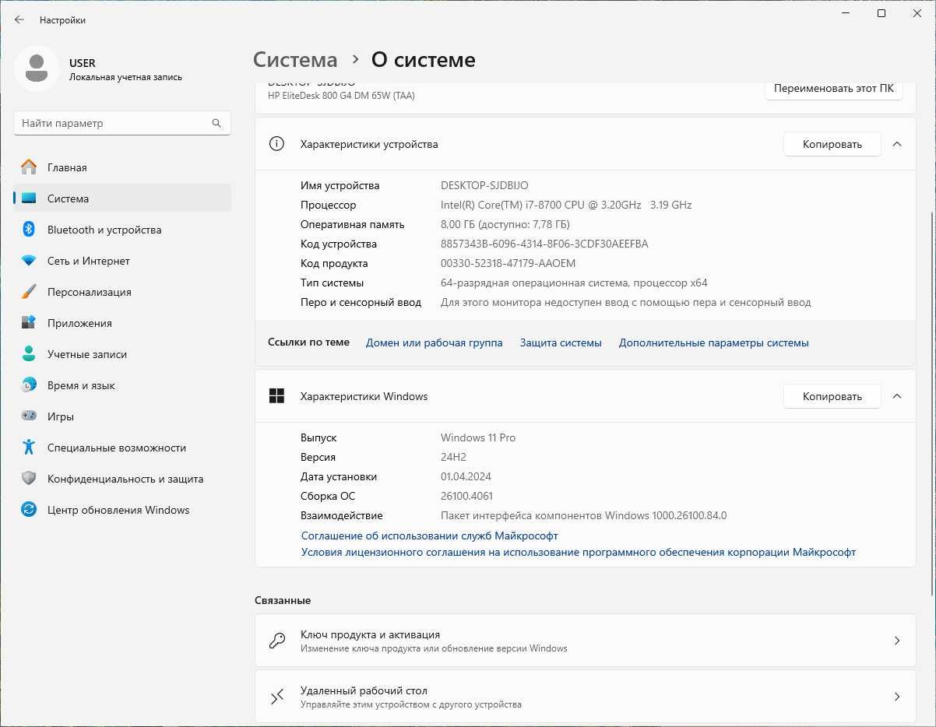Screen dimensions: 936x727
Task: Click the Учетные записи person icon
Action: [29, 354]
